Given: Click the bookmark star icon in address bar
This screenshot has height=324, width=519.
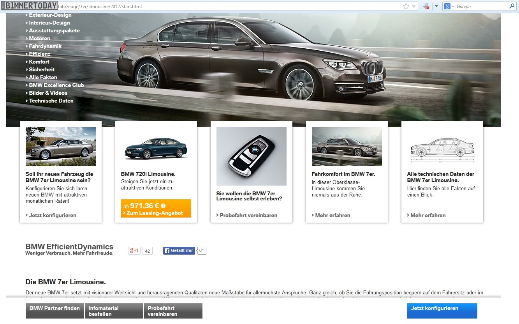Looking at the screenshot, I should 406,6.
